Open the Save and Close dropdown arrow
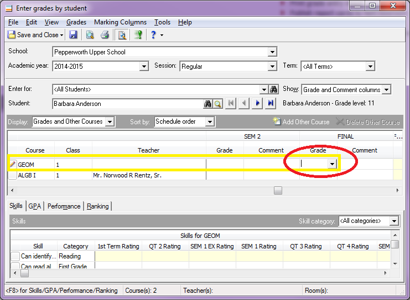Screen dimensions: 410x300 click(62, 35)
